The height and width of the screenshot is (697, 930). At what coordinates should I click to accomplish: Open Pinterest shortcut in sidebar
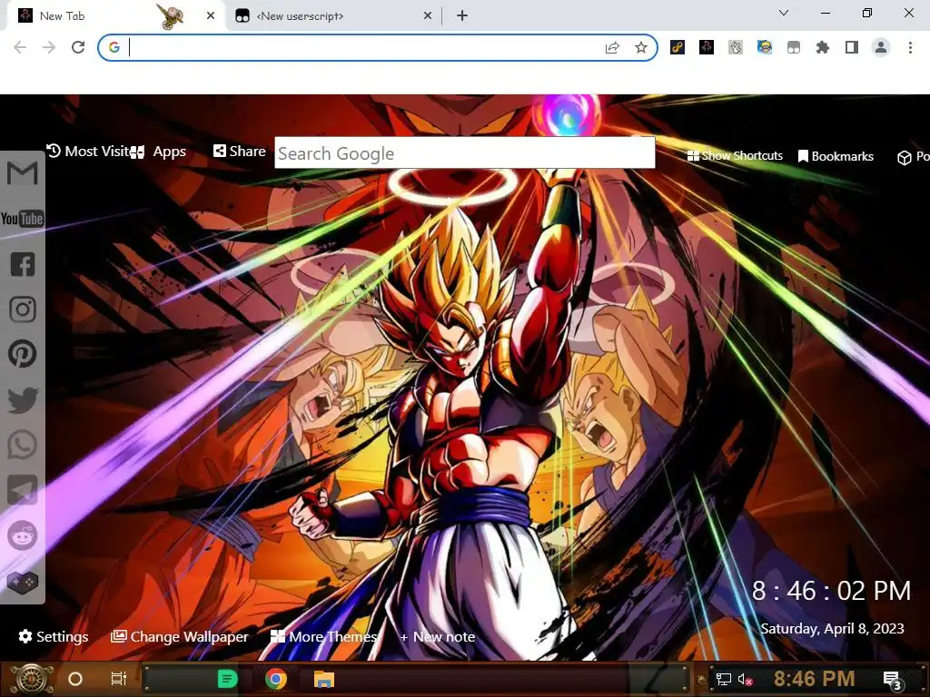tap(23, 354)
